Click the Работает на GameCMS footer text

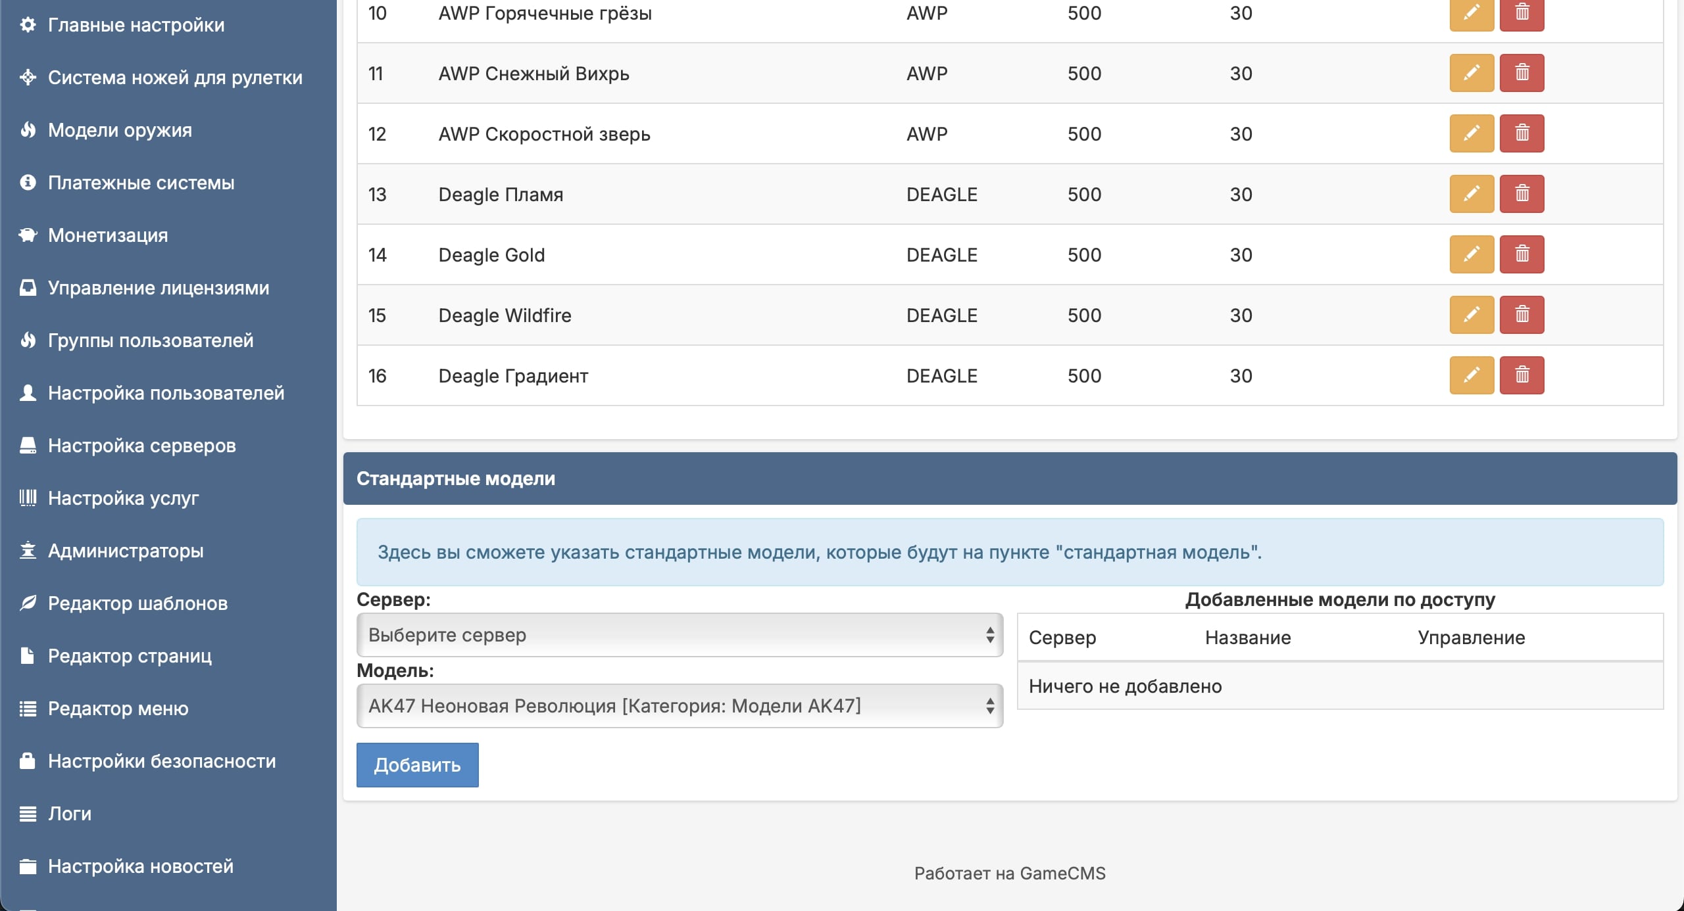[1010, 874]
